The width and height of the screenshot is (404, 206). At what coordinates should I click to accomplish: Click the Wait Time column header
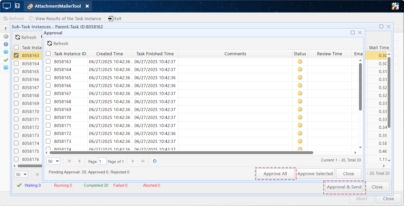379,48
